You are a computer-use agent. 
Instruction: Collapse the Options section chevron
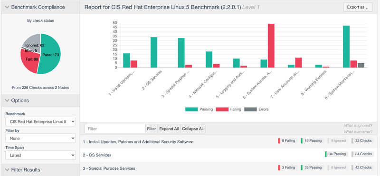pos(7,101)
